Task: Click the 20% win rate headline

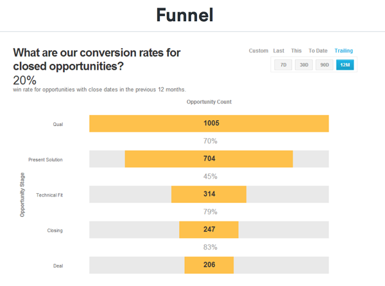Action: coord(24,81)
